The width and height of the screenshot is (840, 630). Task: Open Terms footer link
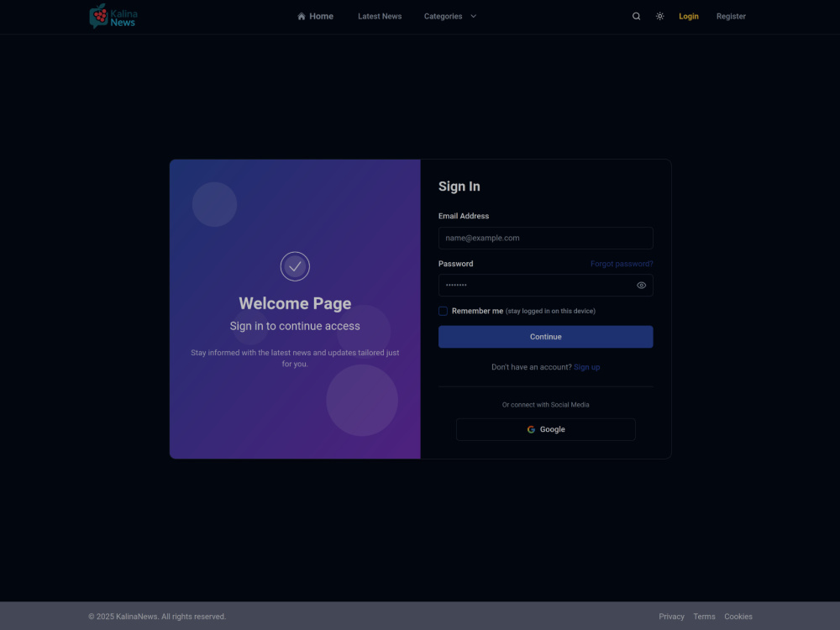[704, 617]
